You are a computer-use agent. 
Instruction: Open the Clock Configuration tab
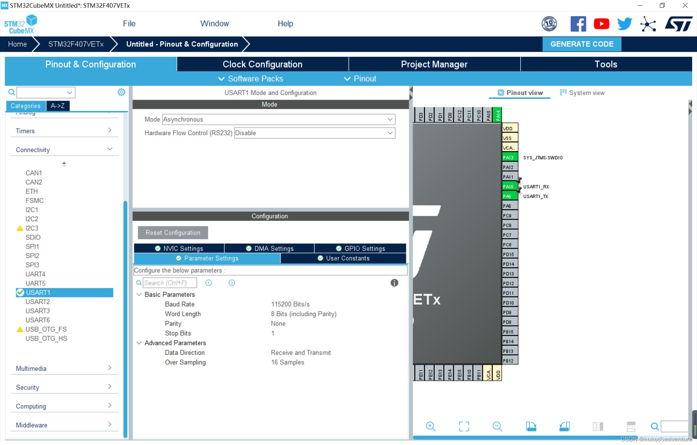(x=262, y=64)
